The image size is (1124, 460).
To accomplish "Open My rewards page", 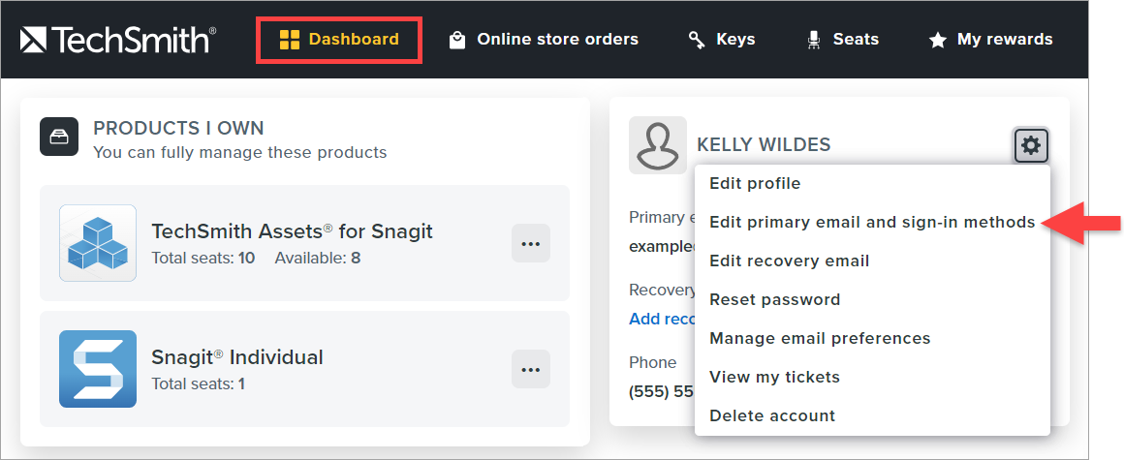I will pyautogui.click(x=990, y=40).
